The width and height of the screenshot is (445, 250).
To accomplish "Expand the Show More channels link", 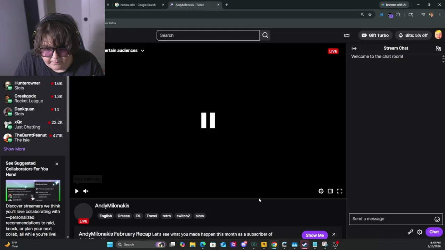I will coord(14,149).
